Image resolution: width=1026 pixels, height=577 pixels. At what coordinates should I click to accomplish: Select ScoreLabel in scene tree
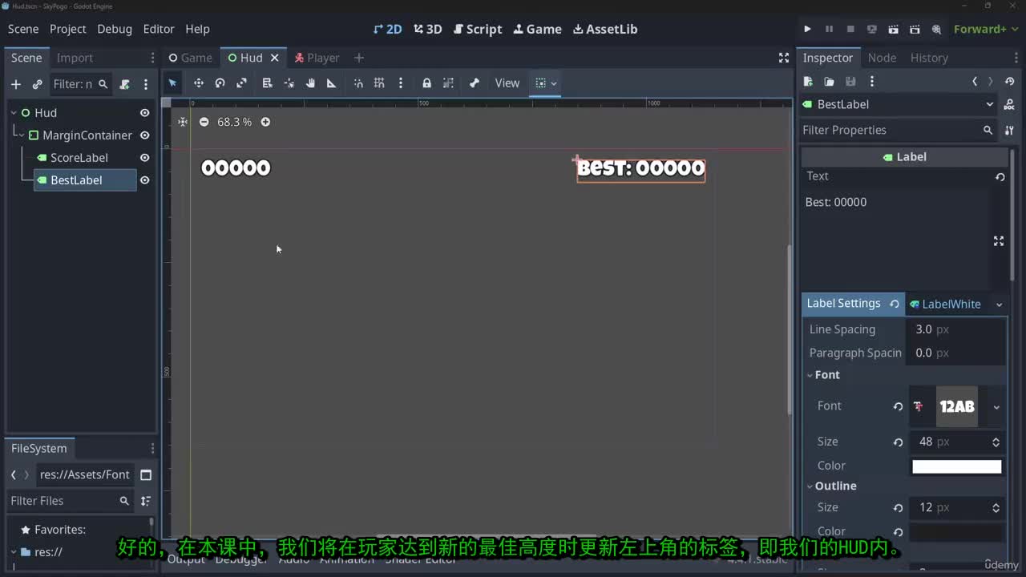(79, 158)
